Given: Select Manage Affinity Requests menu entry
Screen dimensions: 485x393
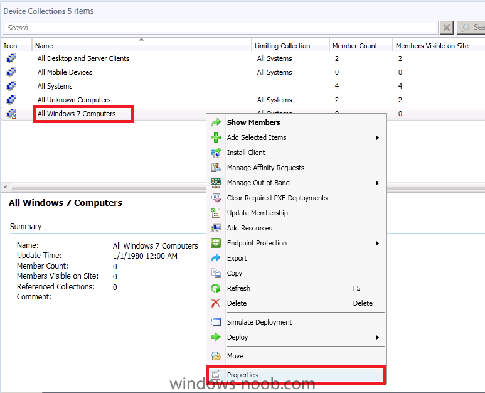Looking at the screenshot, I should coord(296,168).
